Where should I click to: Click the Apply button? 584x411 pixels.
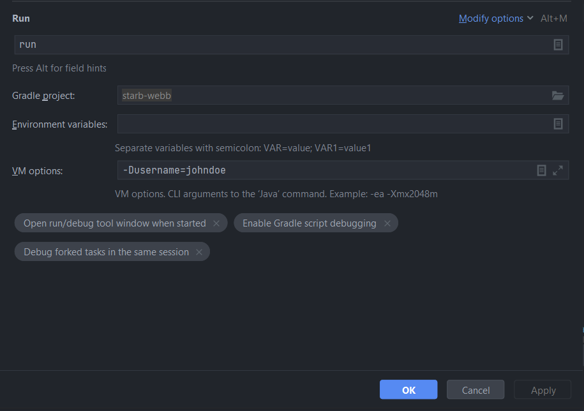click(x=543, y=390)
